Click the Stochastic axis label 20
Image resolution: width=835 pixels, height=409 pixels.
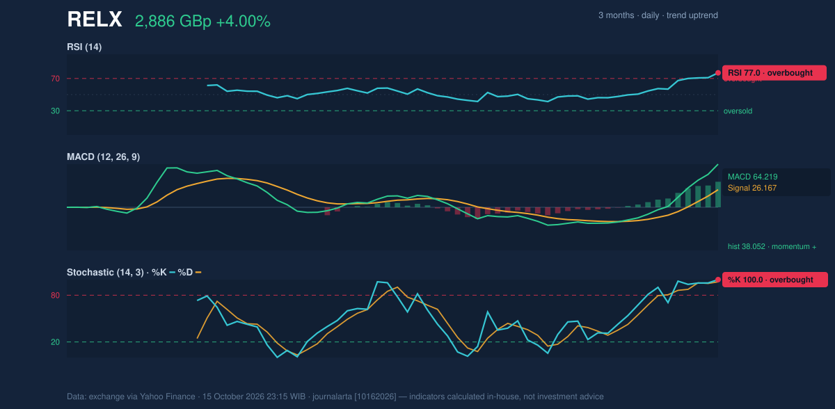pos(55,342)
